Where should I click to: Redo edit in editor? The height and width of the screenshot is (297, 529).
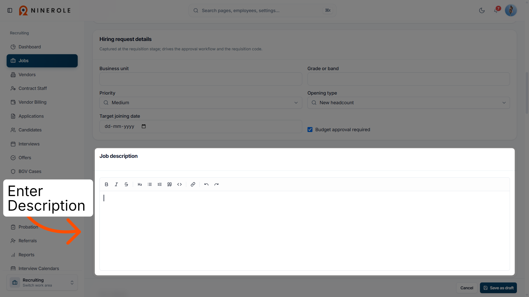(x=216, y=185)
